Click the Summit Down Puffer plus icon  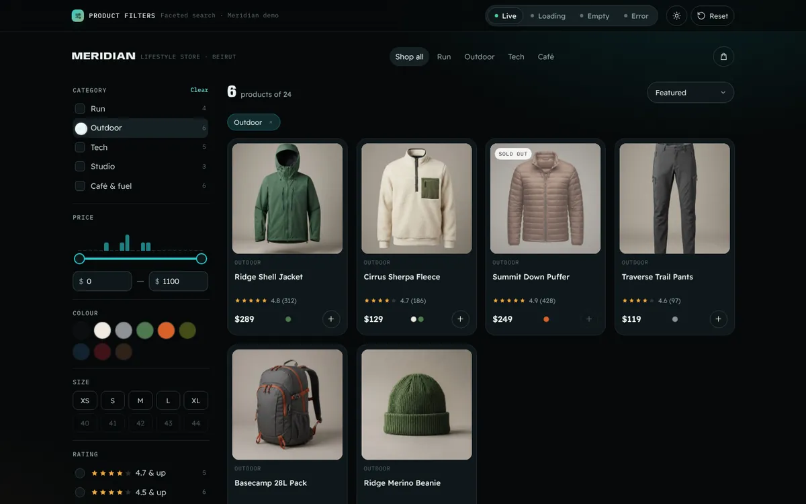[589, 319]
